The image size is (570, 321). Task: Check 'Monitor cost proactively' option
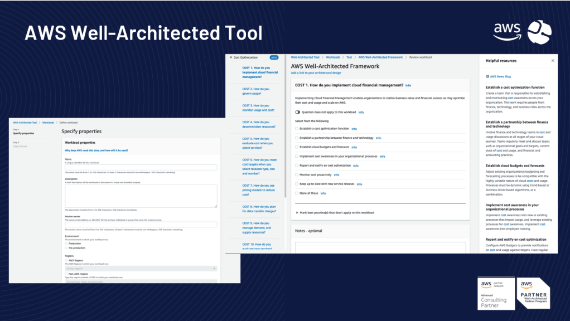tap(297, 174)
